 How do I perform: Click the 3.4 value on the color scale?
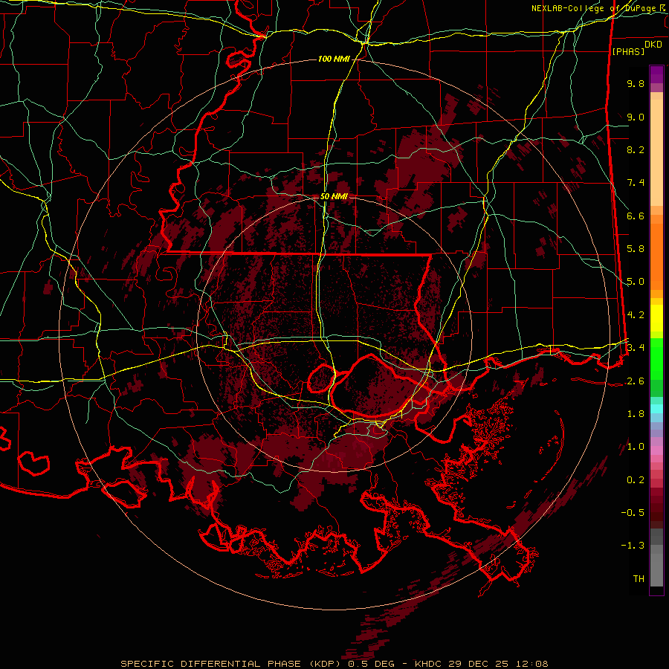point(636,348)
